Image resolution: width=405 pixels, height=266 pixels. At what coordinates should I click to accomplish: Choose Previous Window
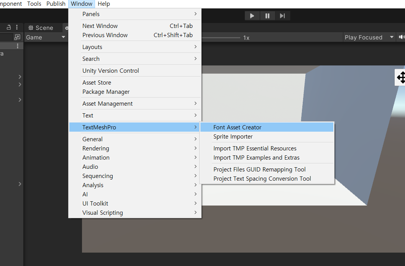pos(135,35)
